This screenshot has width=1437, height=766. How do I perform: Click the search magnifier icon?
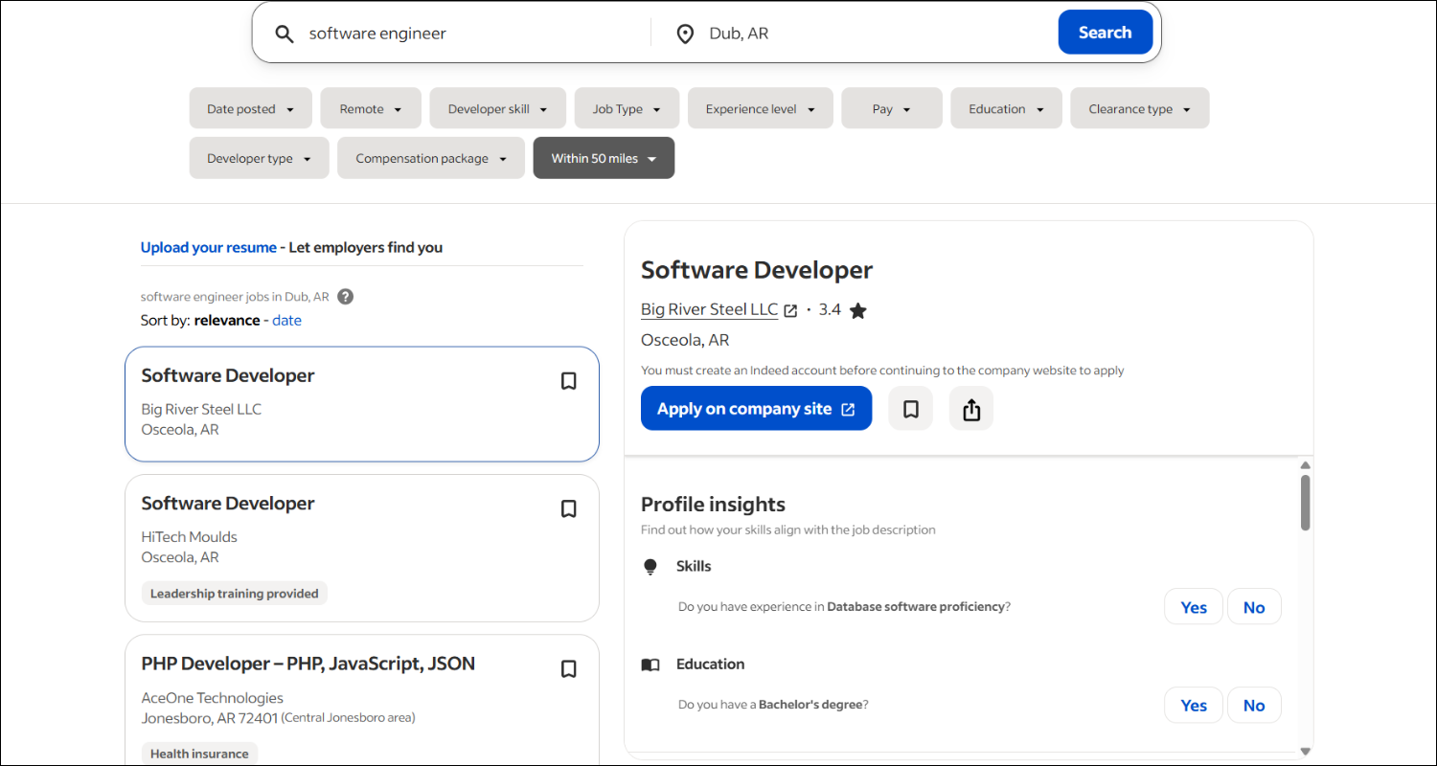[285, 33]
